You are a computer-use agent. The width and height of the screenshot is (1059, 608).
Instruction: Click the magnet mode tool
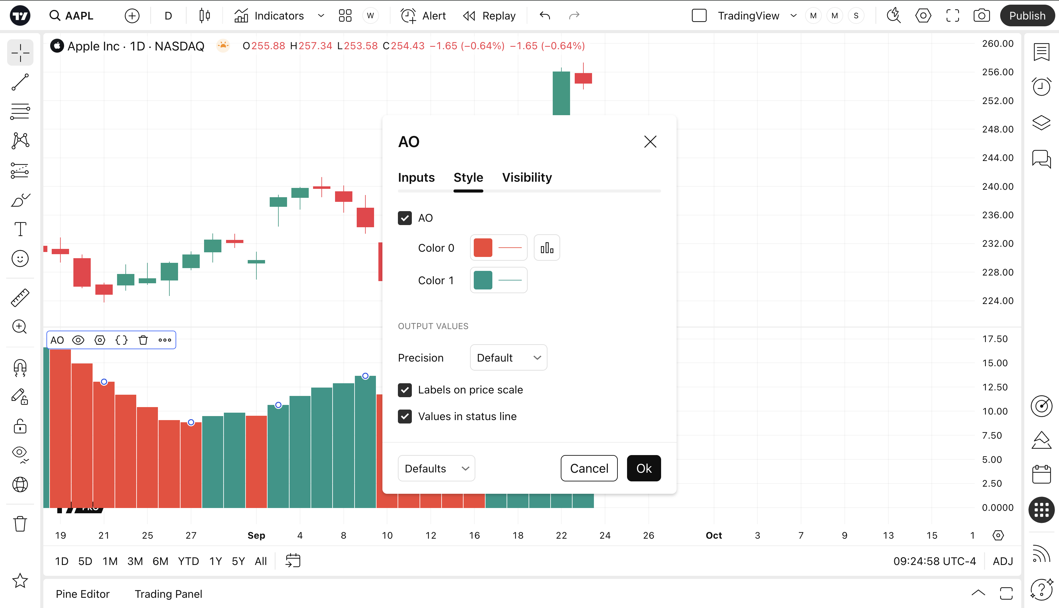[x=20, y=368]
